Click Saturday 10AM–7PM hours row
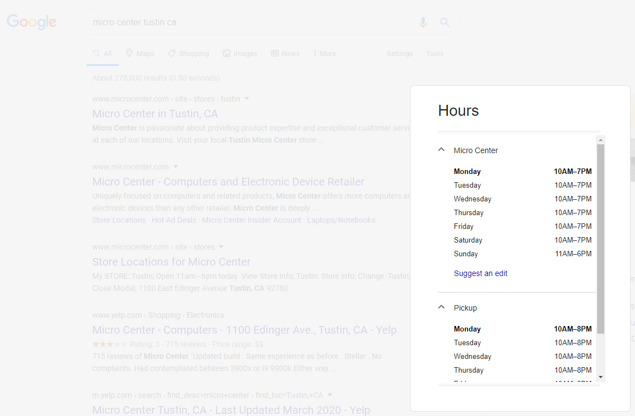Viewport: 635px width, 416px height. tap(522, 240)
